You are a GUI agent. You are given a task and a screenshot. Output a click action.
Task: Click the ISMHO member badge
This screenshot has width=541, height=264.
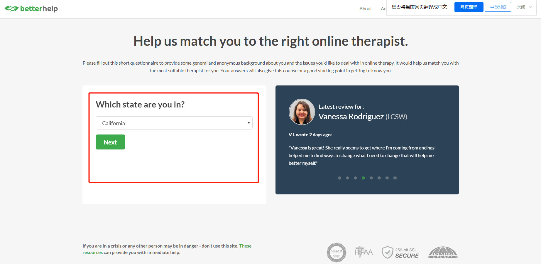(x=443, y=253)
